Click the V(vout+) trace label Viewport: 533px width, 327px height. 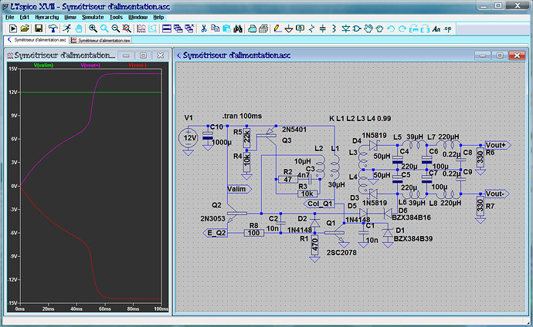[x=92, y=66]
